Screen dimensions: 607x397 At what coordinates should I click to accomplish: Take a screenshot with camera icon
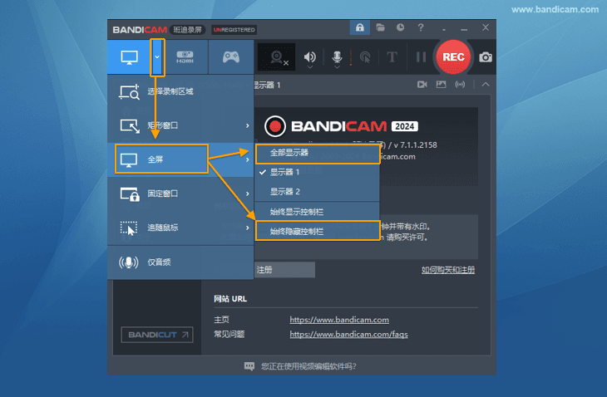pos(486,57)
